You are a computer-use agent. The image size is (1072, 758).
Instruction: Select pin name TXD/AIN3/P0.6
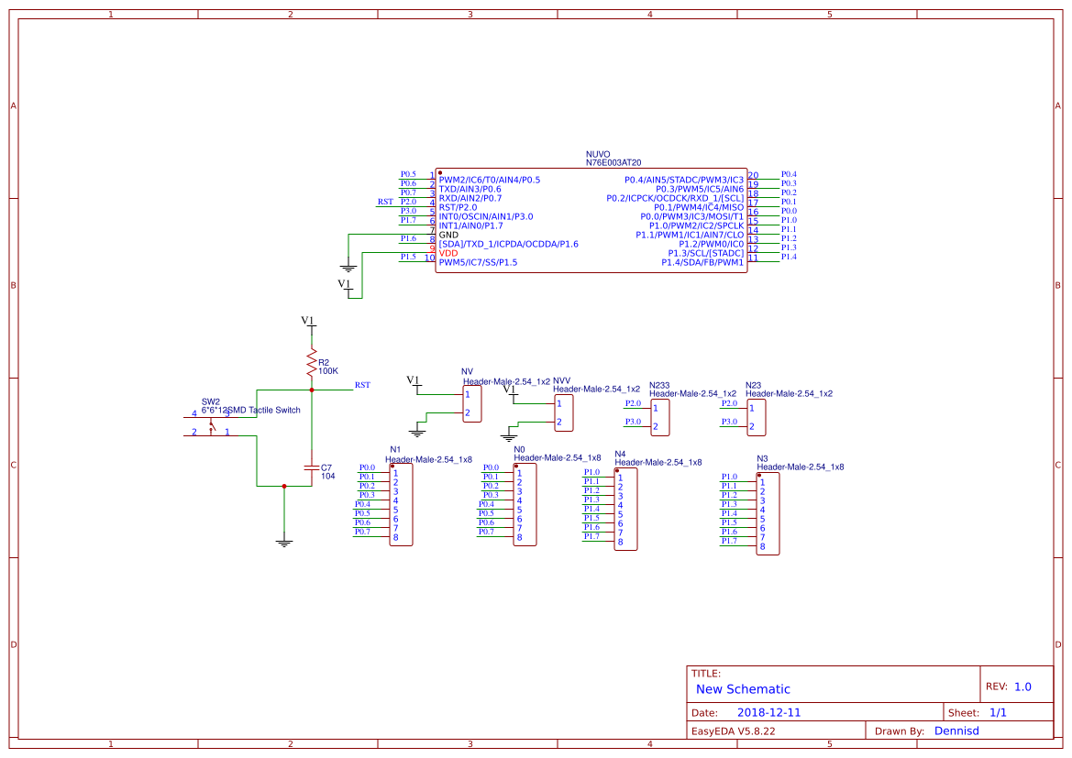(470, 190)
